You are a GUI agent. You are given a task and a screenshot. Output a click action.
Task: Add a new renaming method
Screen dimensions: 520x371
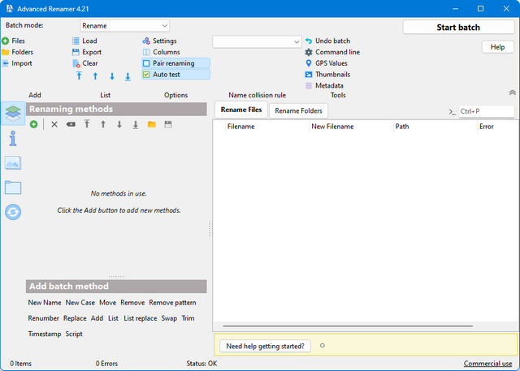click(x=33, y=124)
